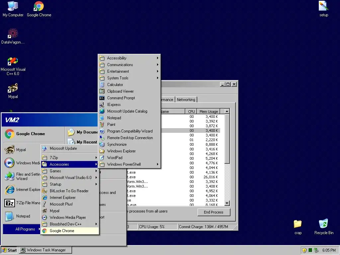This screenshot has height=255, width=340.
Task: Select Synchronize in Accessories menu
Action: [129, 144]
